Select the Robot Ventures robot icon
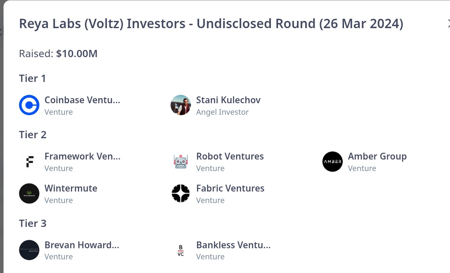 click(181, 162)
